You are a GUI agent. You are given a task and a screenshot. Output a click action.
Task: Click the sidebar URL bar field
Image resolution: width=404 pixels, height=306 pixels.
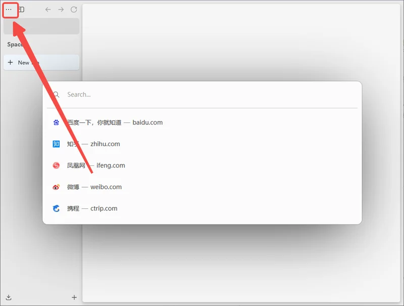click(x=41, y=26)
